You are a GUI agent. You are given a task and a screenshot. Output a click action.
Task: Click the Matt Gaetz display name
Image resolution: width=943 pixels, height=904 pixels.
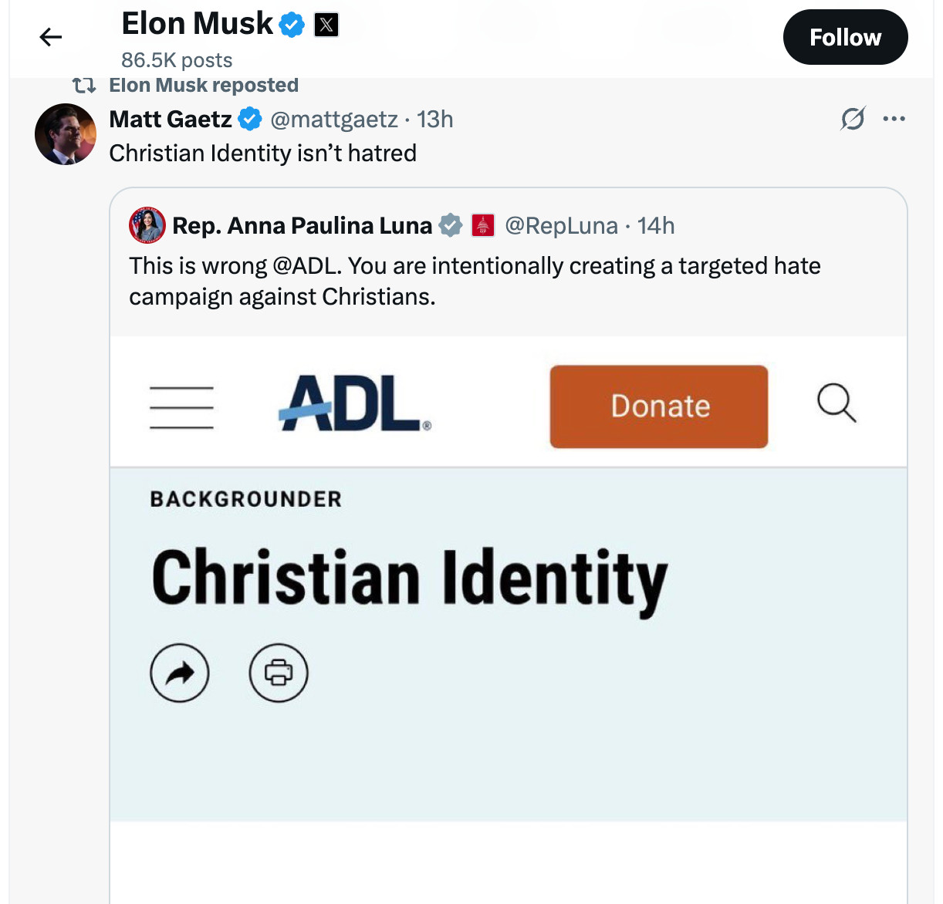pos(171,120)
